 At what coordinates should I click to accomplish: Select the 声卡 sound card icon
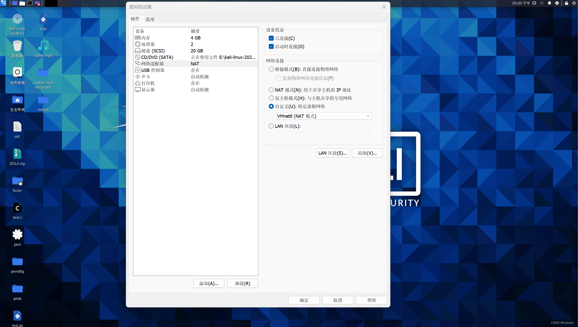click(x=137, y=77)
